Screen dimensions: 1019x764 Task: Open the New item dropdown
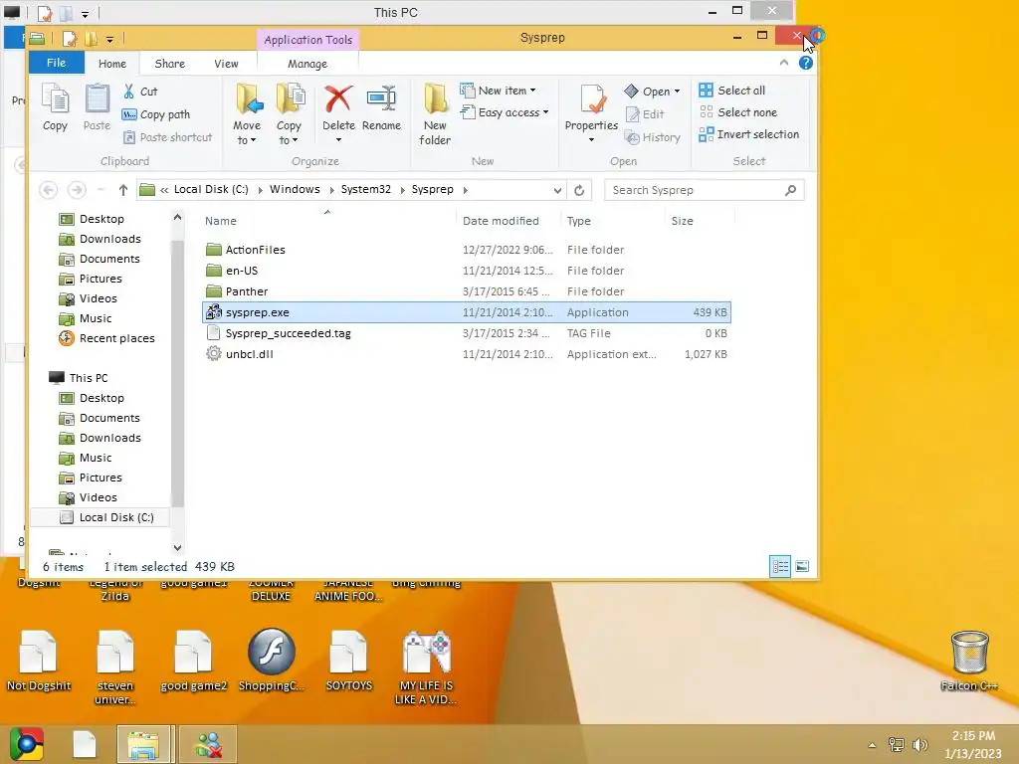498,91
